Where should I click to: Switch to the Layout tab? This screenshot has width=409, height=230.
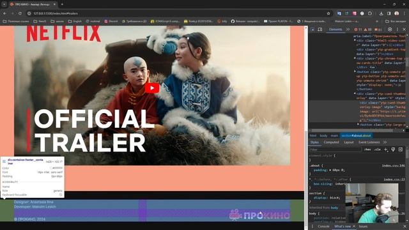click(348, 142)
